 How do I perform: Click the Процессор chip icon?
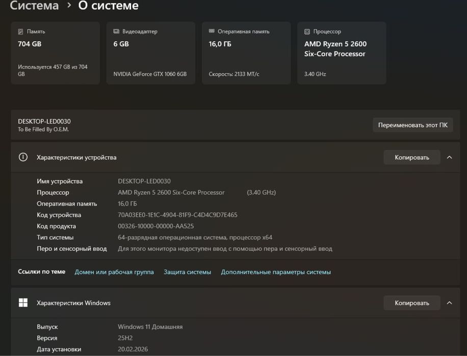click(x=307, y=32)
